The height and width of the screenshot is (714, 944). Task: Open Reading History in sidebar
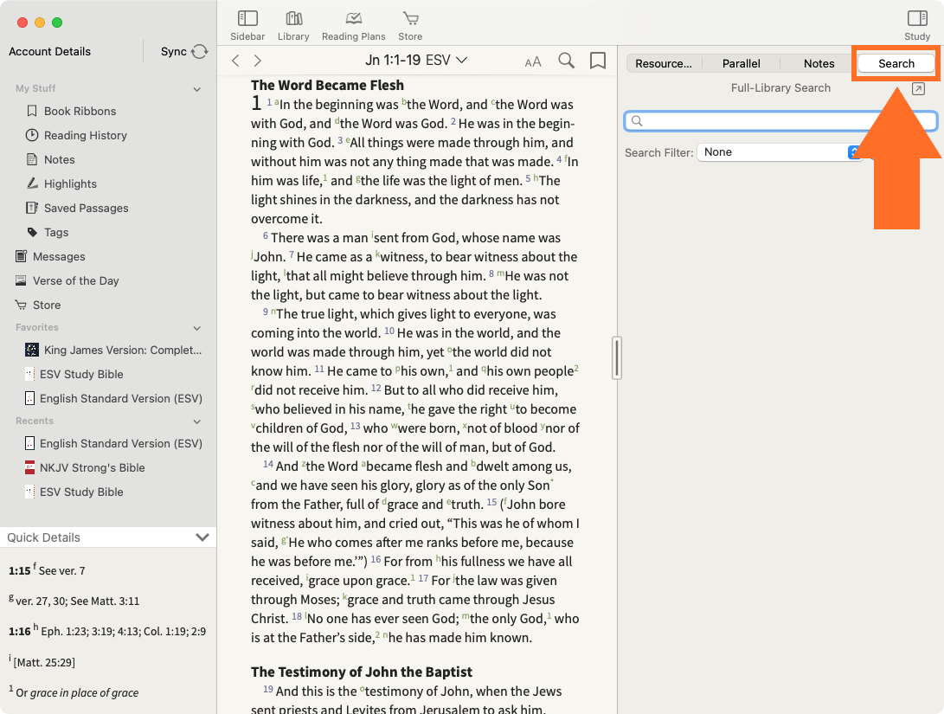[x=76, y=136]
